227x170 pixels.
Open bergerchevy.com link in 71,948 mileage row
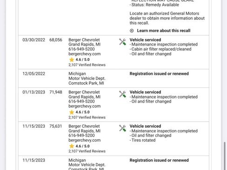point(85,106)
